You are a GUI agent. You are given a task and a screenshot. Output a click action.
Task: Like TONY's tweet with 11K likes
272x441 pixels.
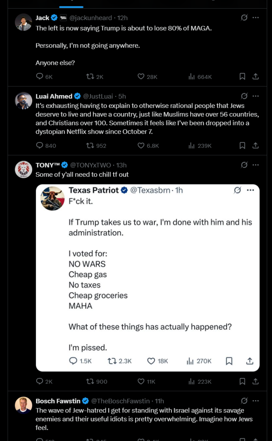pos(146,381)
